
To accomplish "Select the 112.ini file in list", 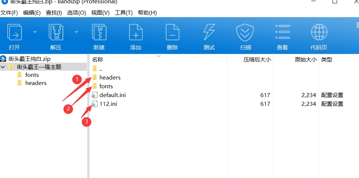I will tap(108, 104).
